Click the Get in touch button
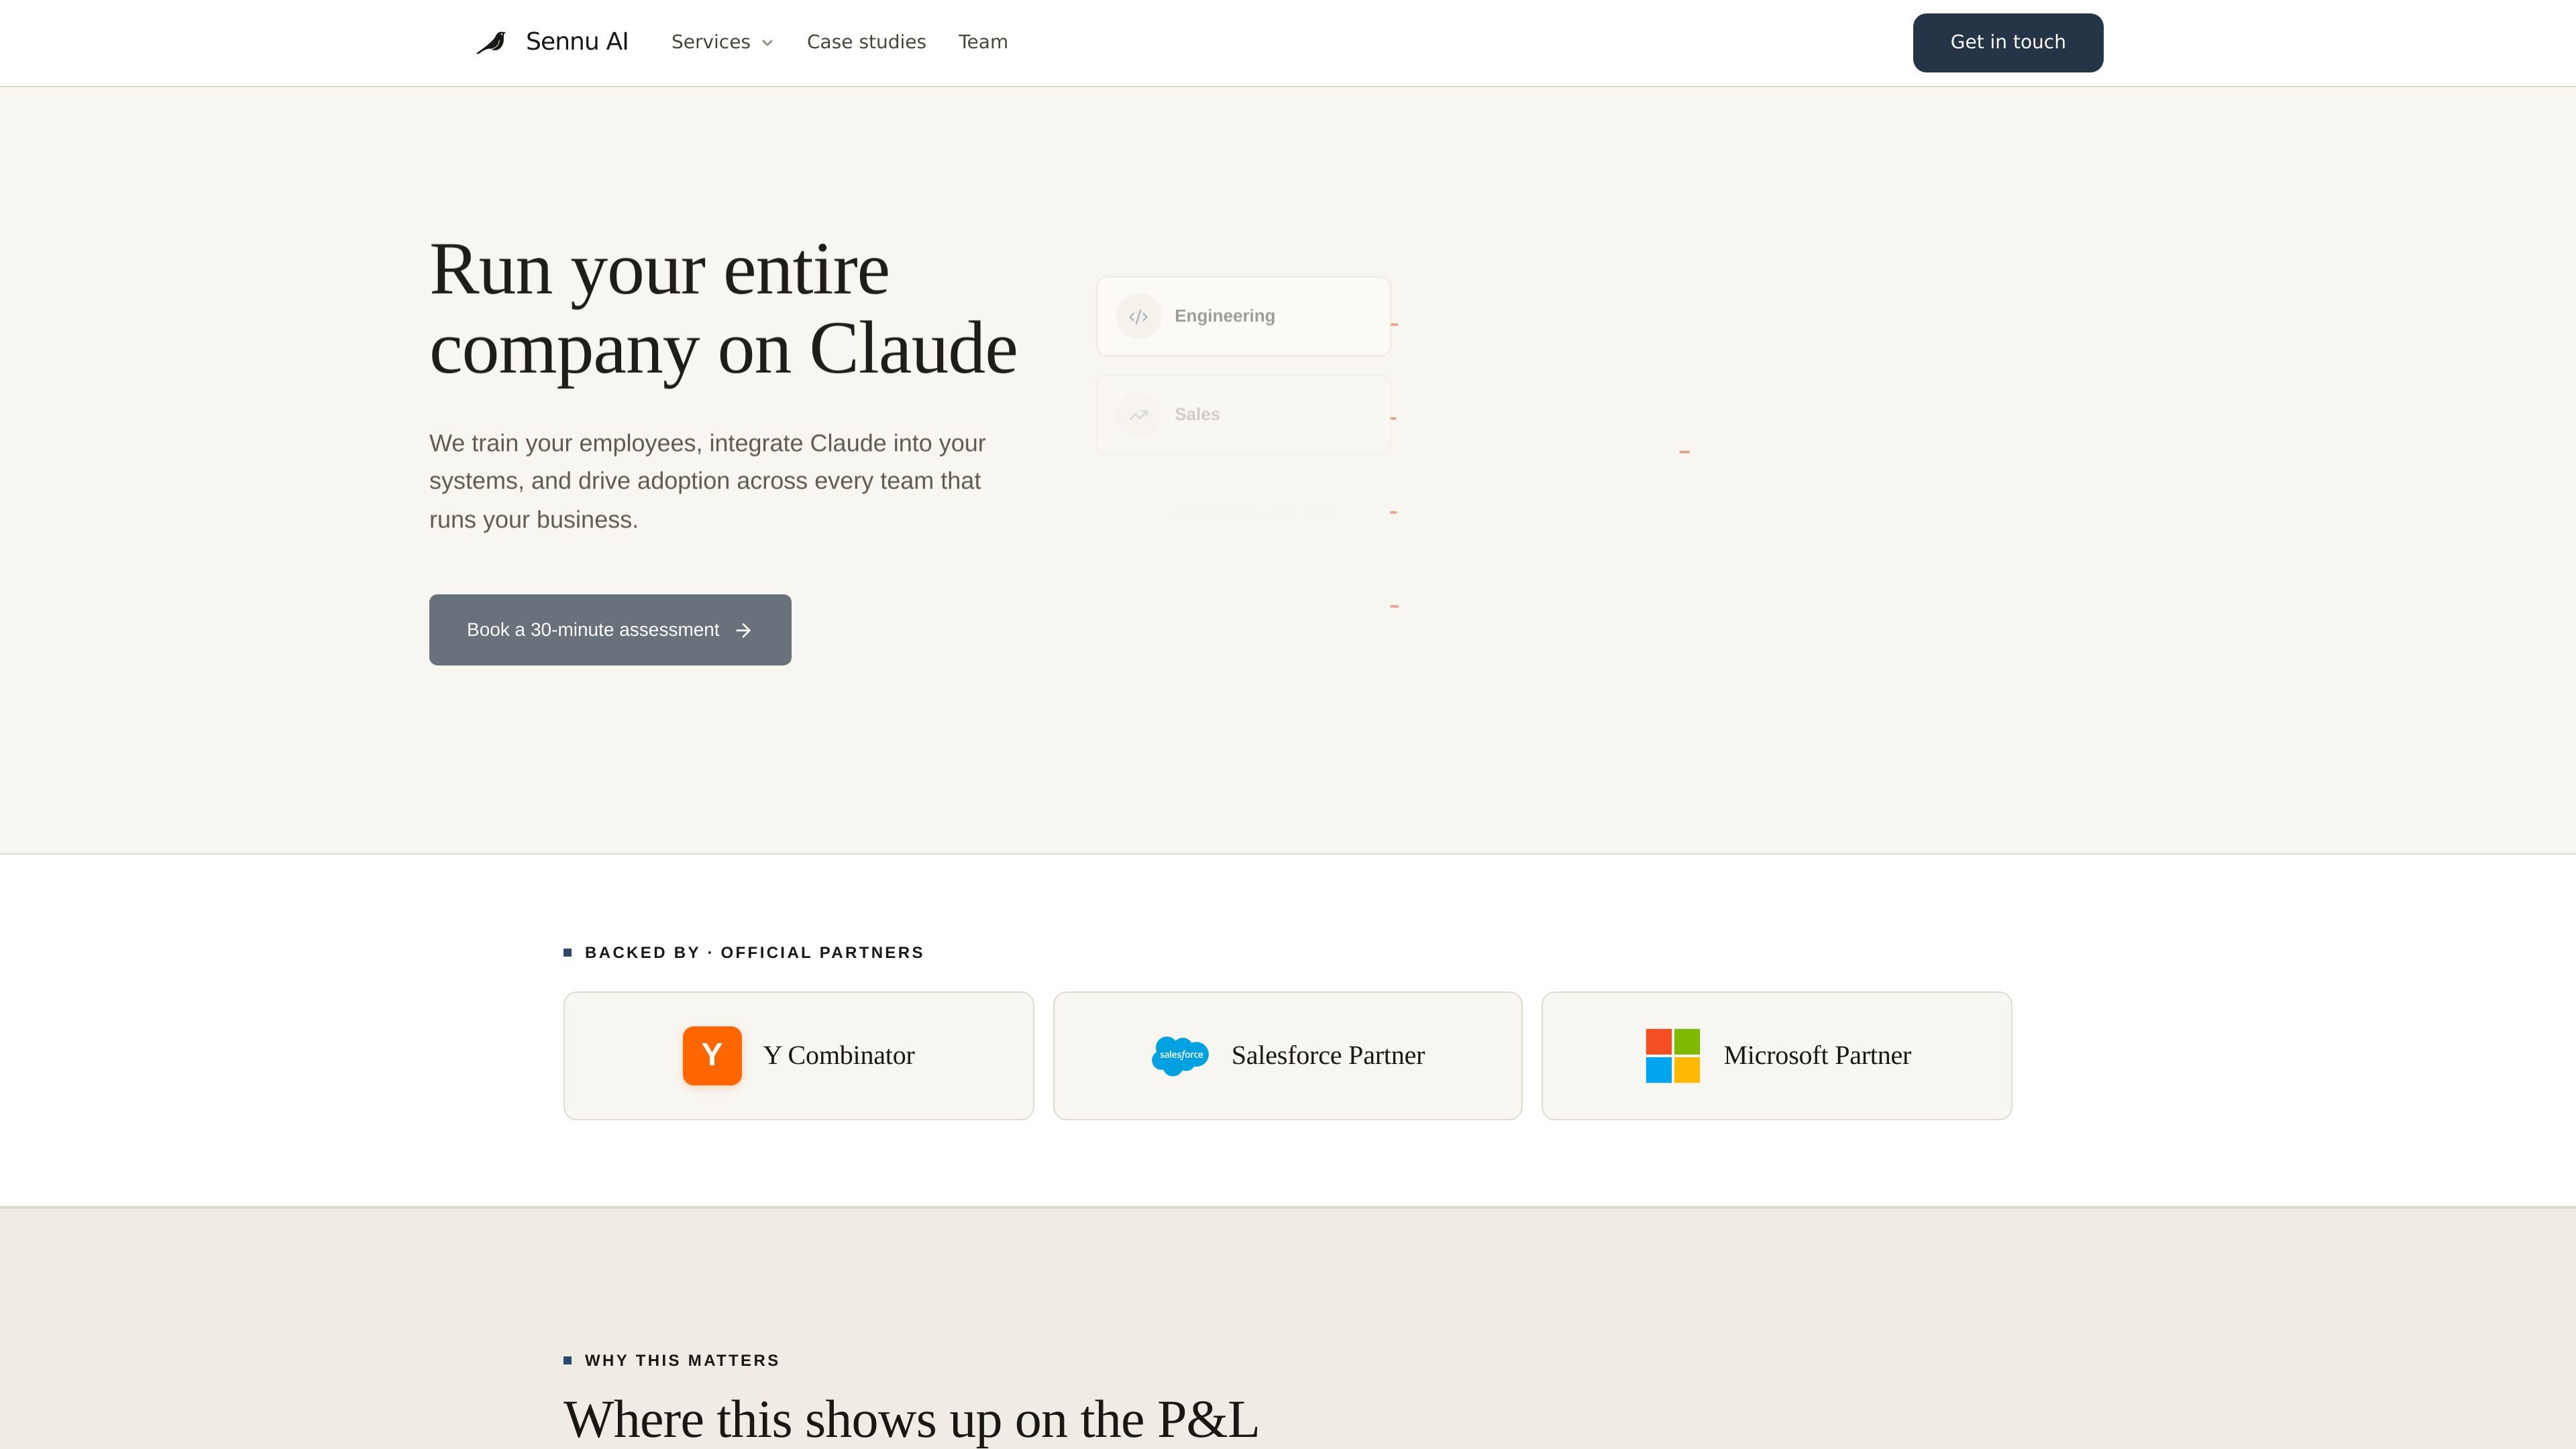The width and height of the screenshot is (2576, 1449). [2008, 42]
